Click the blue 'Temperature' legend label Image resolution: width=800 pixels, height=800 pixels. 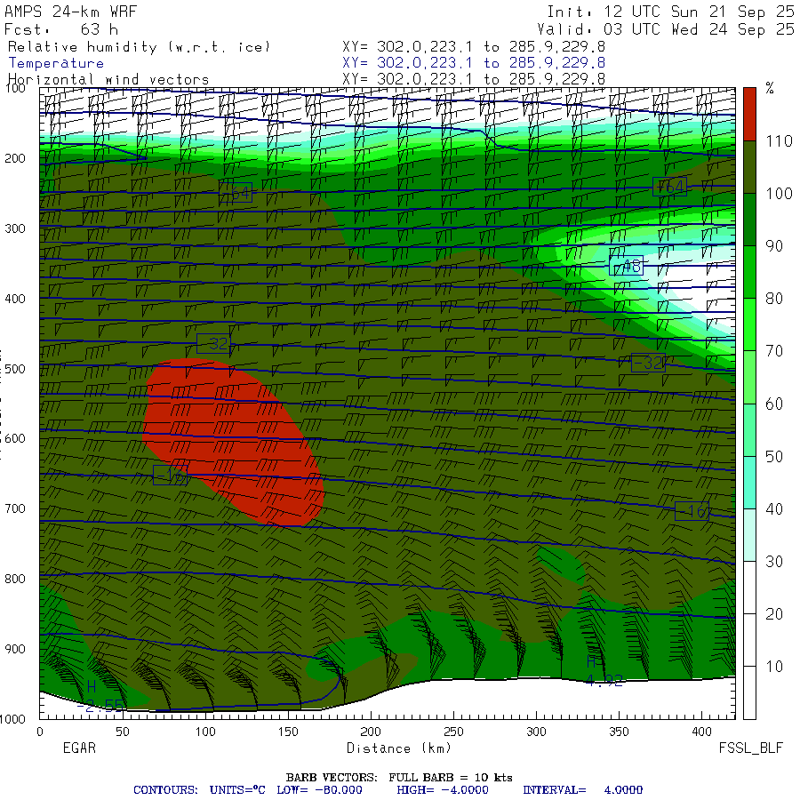click(x=56, y=63)
